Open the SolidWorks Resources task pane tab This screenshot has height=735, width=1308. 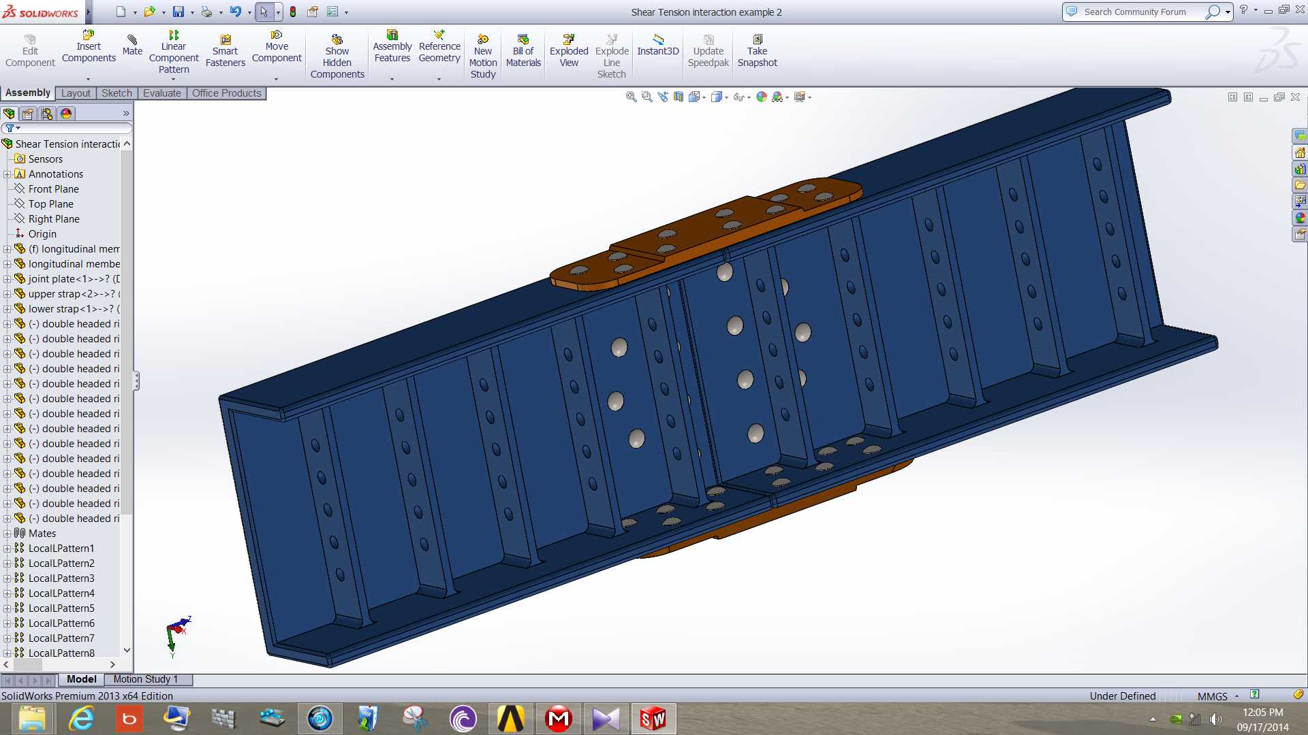tap(1300, 153)
